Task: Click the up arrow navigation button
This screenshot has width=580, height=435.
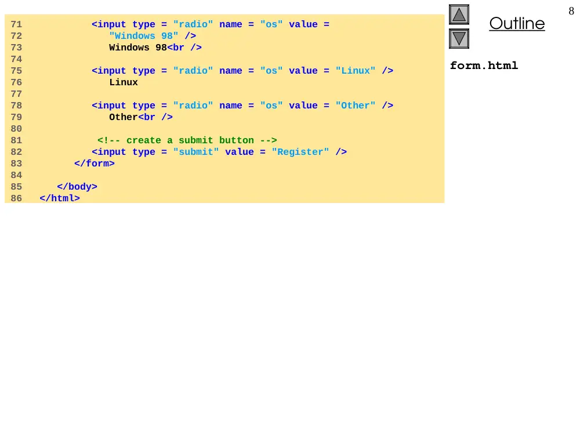Action: 459,14
